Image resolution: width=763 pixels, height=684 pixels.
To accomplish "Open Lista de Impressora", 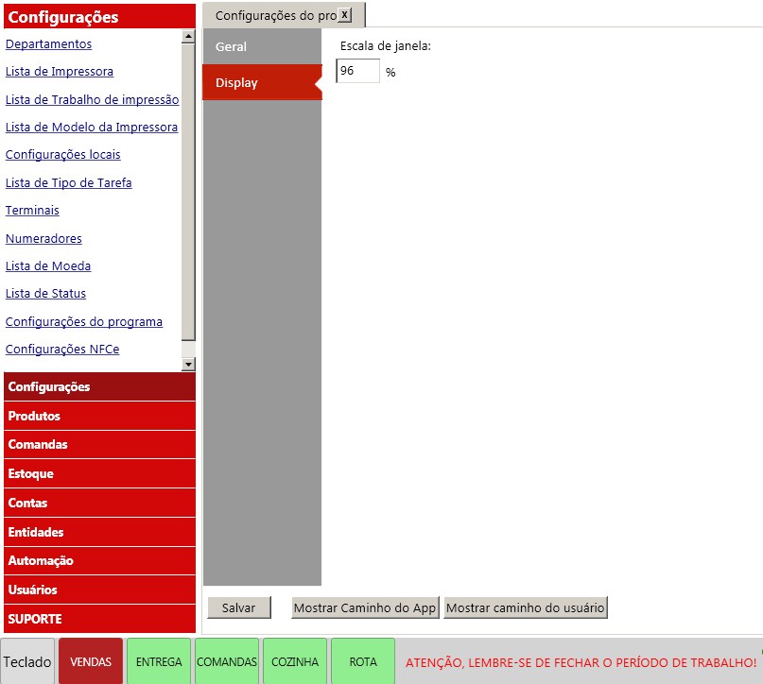I will 60,72.
